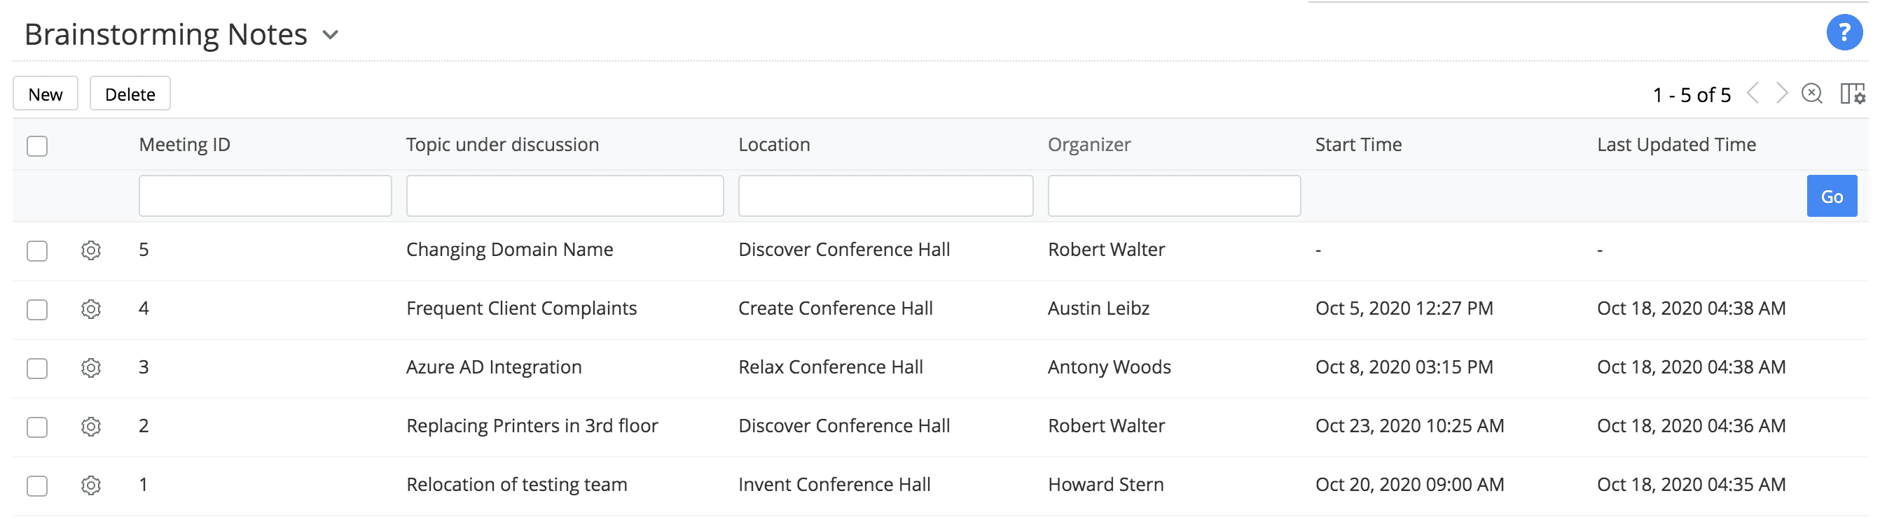This screenshot has width=1887, height=519.
Task: Sort by the Start Time column header
Action: click(x=1357, y=145)
